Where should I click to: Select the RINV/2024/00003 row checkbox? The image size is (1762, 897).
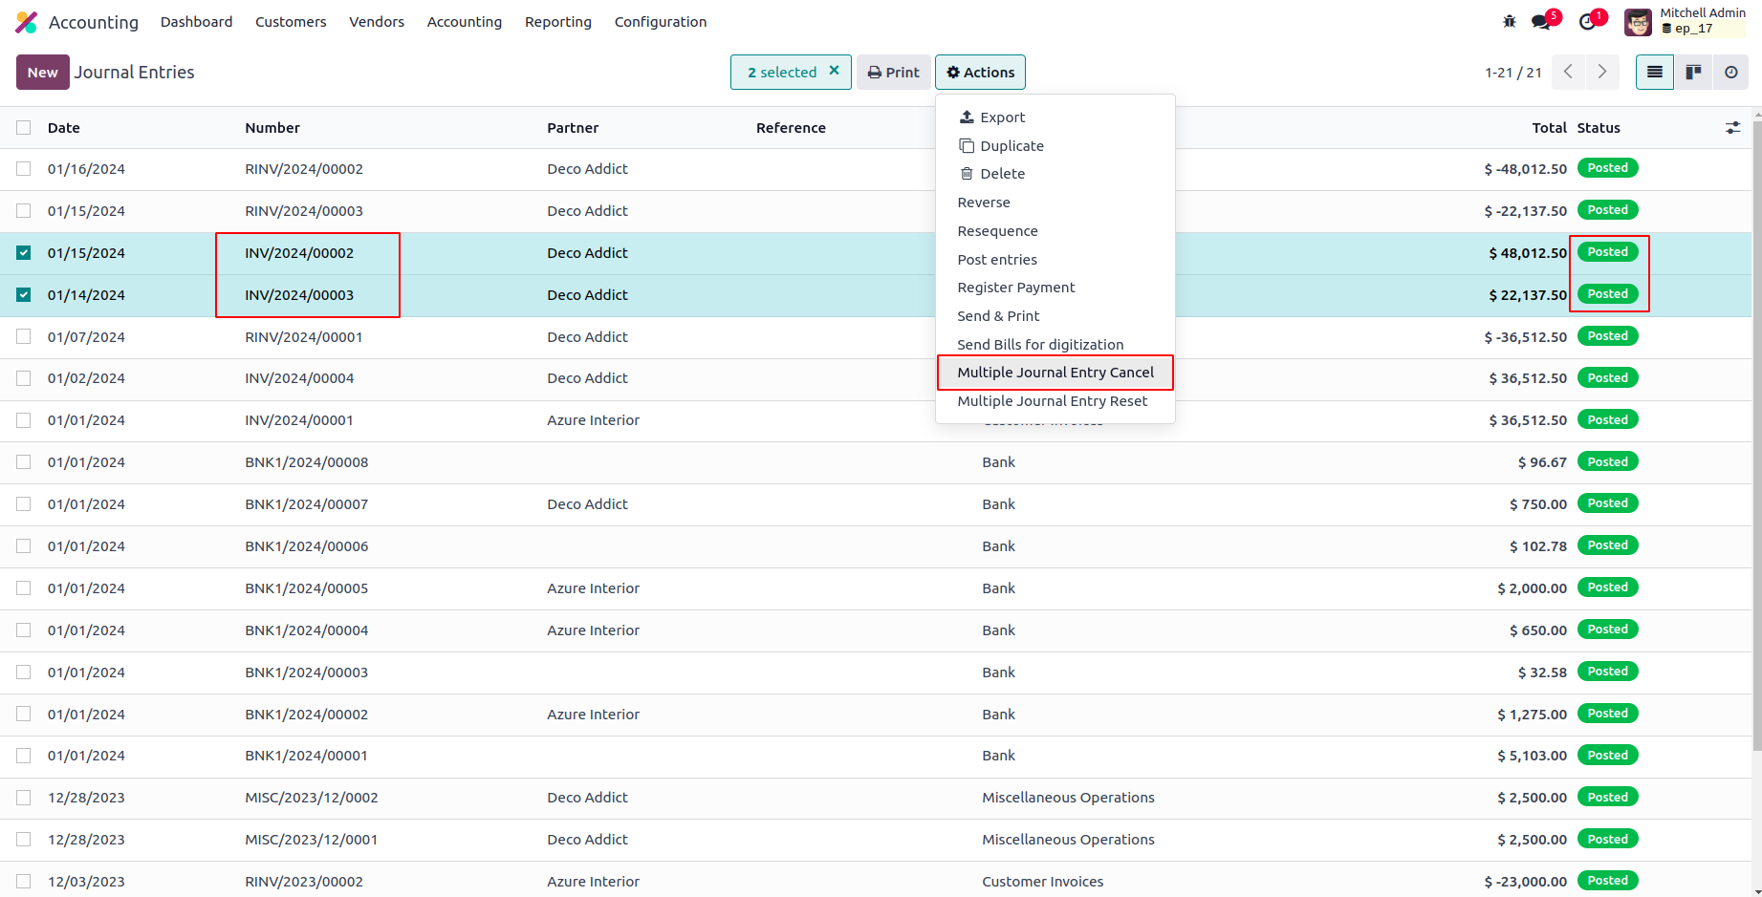click(24, 211)
